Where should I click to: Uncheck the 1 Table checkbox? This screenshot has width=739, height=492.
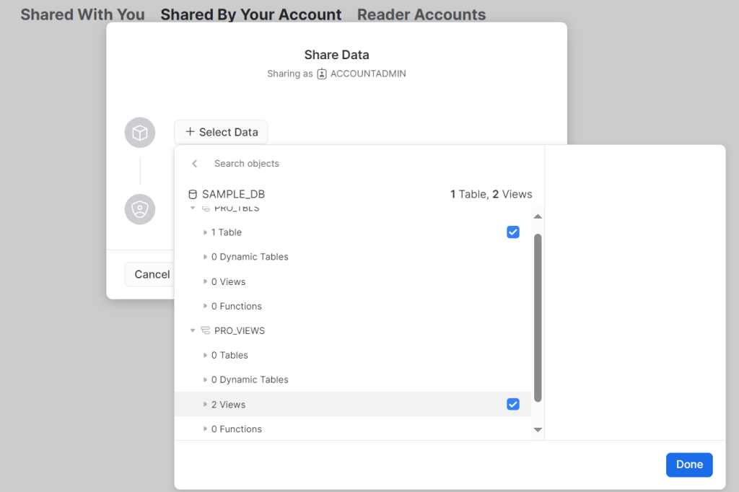pos(512,232)
